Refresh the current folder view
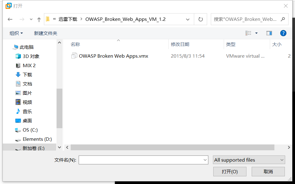This screenshot has height=184, width=295. (x=201, y=19)
